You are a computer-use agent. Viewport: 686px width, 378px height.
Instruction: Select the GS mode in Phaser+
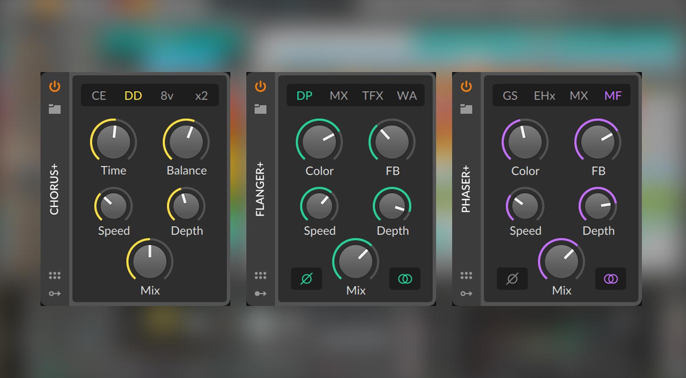510,96
